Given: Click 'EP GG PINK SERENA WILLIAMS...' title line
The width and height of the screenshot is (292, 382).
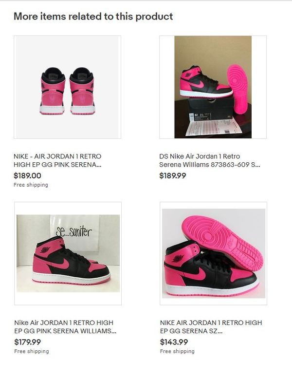Looking at the screenshot, I should click(x=65, y=331).
